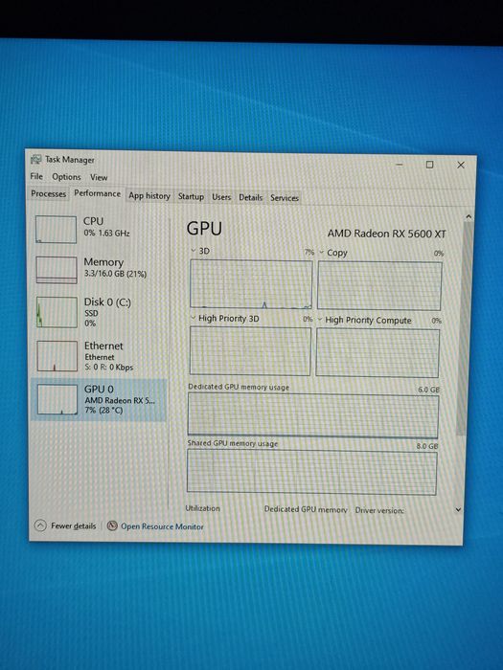Click the Driver version label
The image size is (503, 670).
pos(379,510)
